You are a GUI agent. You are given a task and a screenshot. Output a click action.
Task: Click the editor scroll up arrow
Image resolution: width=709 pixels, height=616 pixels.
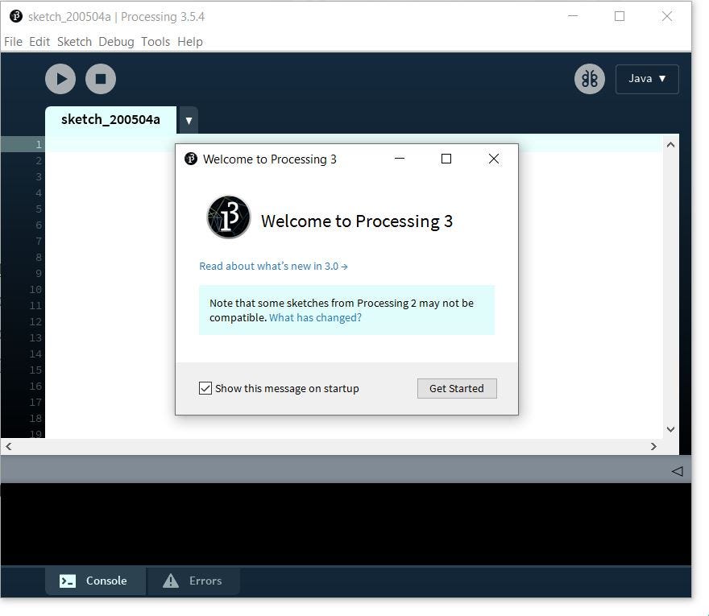point(670,145)
